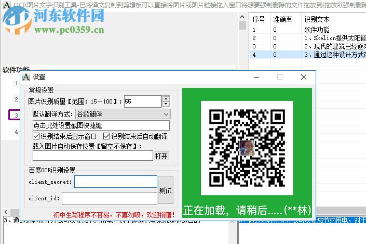The height and width of the screenshot is (244, 366).
Task: Click the main OCR window app icon
Action: pyautogui.click(x=7, y=5)
